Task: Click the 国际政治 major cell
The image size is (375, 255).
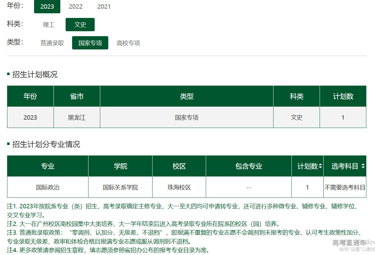Action: (x=48, y=187)
